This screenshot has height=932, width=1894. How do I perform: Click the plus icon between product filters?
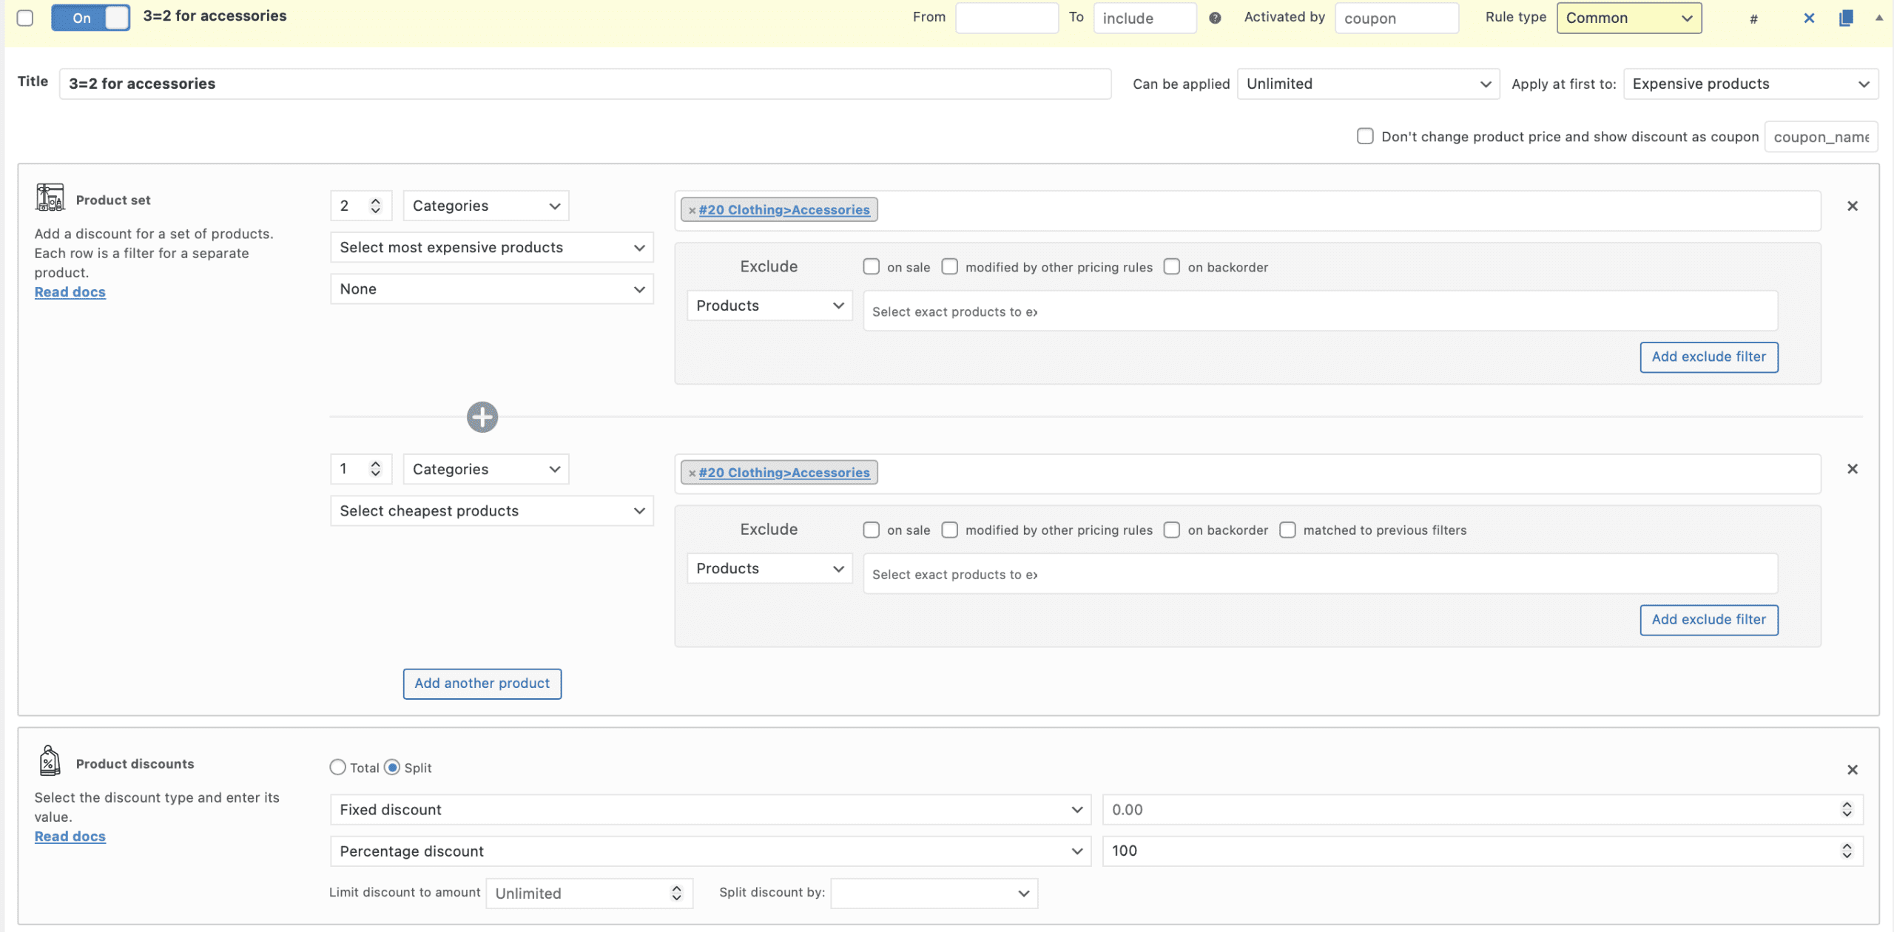click(x=482, y=417)
